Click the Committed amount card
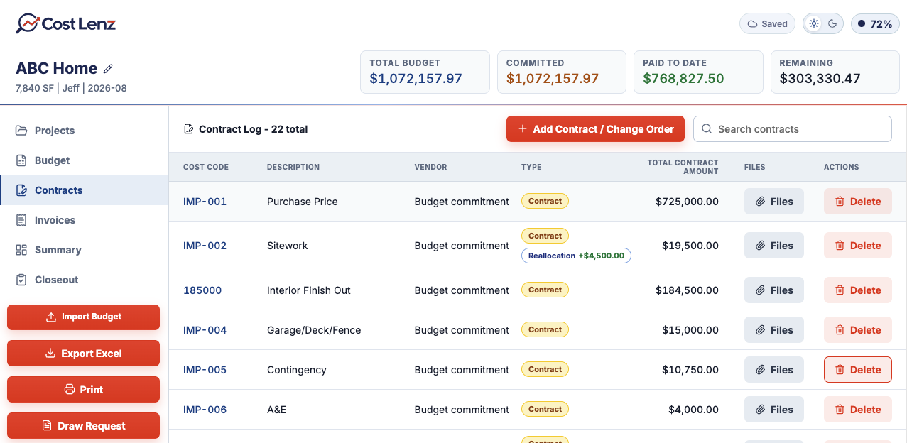 (561, 72)
